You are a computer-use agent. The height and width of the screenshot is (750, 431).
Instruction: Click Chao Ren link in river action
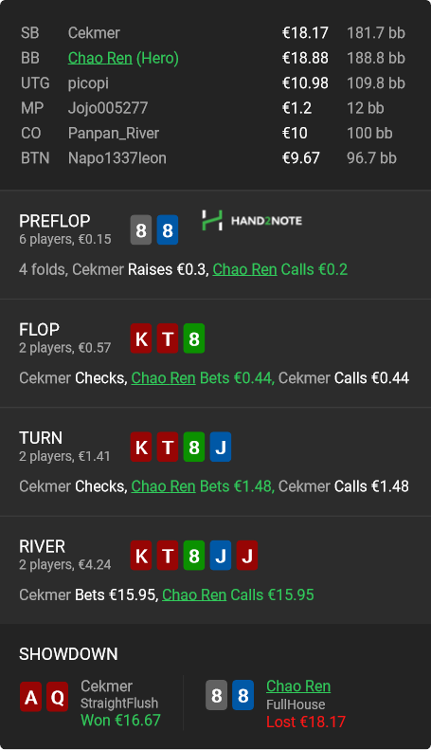pos(194,595)
